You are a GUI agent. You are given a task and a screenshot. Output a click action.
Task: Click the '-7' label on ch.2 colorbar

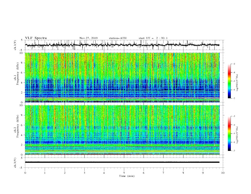234,151
